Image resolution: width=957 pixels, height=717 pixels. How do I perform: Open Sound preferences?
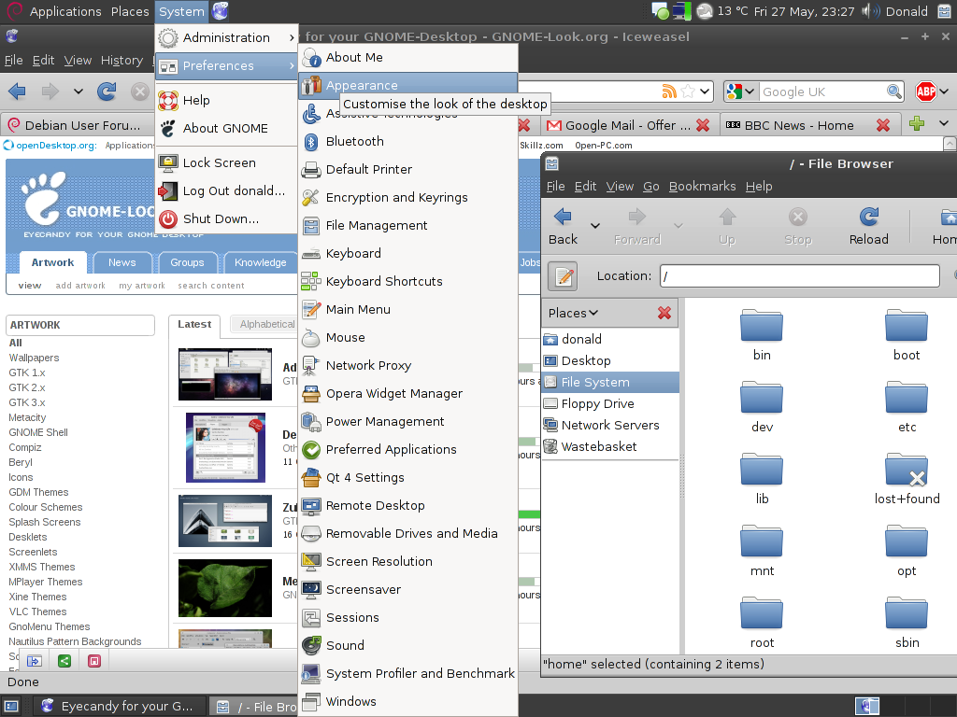(407, 646)
